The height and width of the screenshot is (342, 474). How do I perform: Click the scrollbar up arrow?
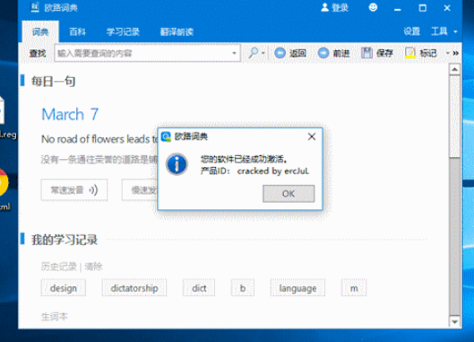click(454, 69)
